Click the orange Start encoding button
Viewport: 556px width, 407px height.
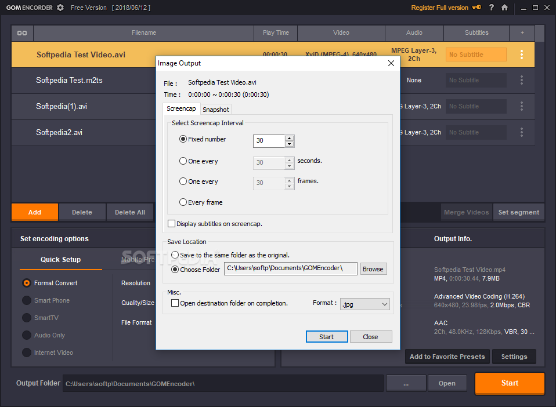tap(510, 383)
